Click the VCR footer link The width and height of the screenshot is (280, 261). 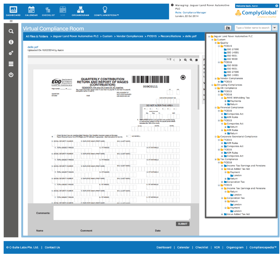point(217,247)
